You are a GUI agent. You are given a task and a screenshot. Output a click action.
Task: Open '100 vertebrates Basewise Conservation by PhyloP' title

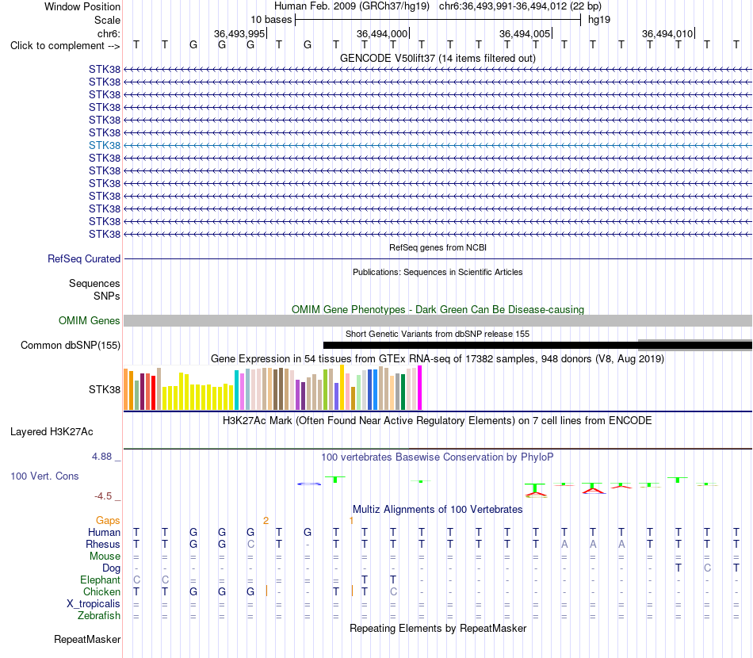pyautogui.click(x=438, y=457)
